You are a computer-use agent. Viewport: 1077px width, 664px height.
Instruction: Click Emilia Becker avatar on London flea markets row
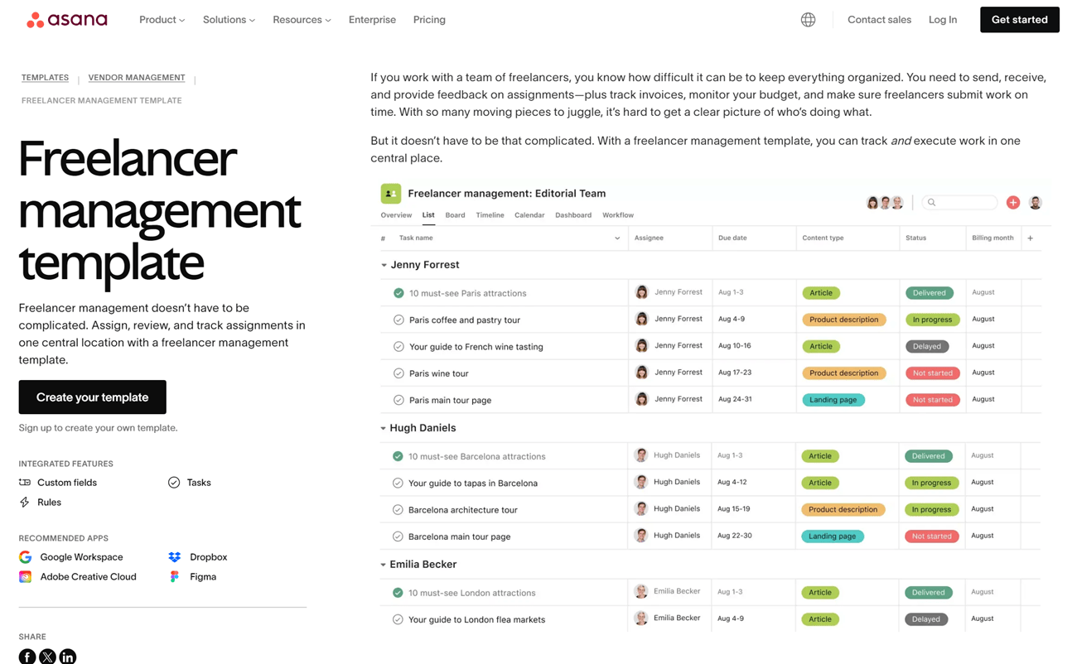pos(641,618)
